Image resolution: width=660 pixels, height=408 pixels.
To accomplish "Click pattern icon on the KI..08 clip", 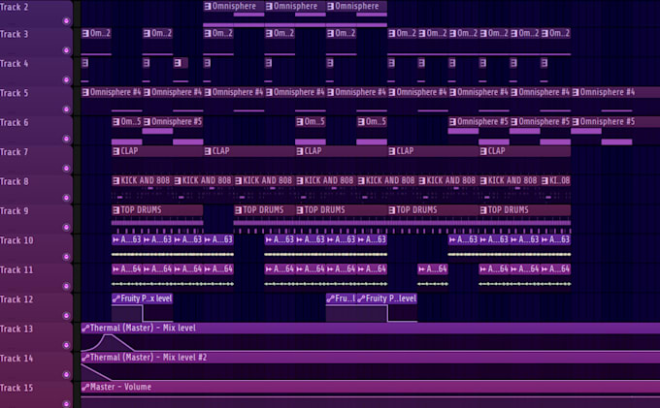I will point(544,180).
